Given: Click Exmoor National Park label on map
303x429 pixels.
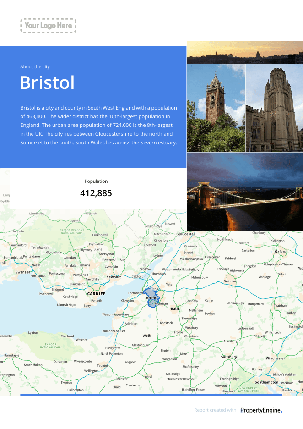Looking at the screenshot, I should [51, 346].
